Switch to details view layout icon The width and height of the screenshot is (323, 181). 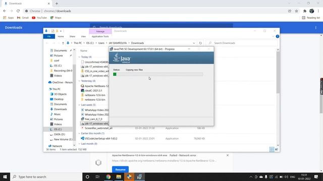[272, 149]
